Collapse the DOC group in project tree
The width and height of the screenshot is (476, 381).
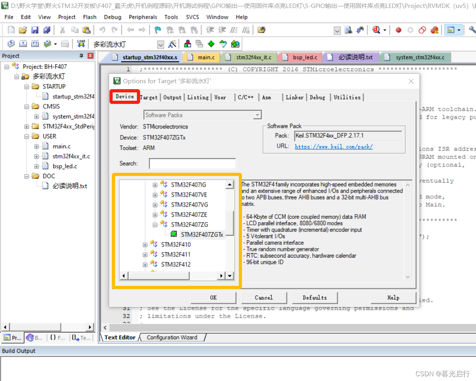[26, 176]
